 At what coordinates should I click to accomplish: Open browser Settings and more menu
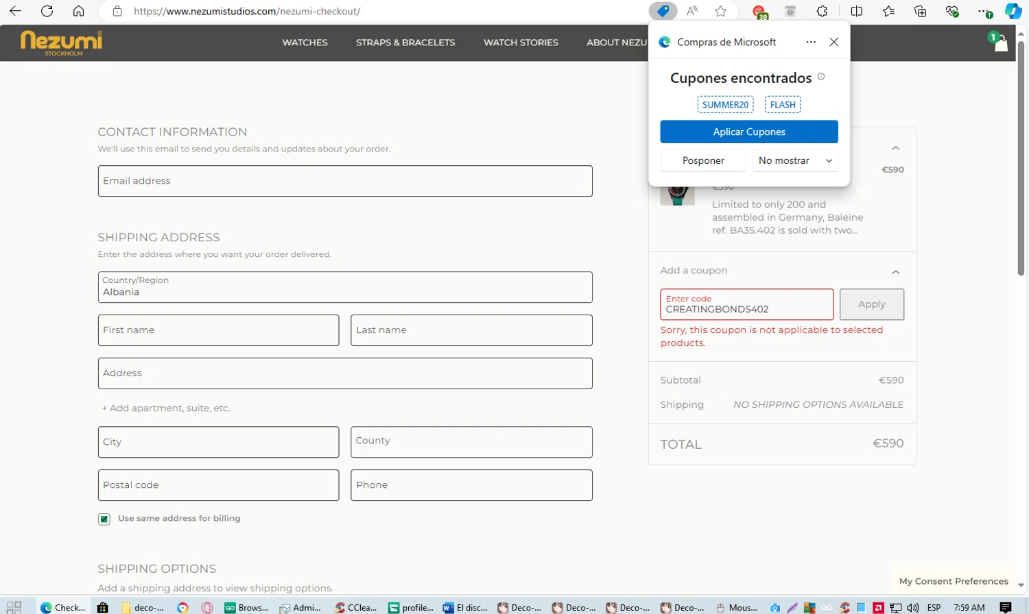point(984,12)
